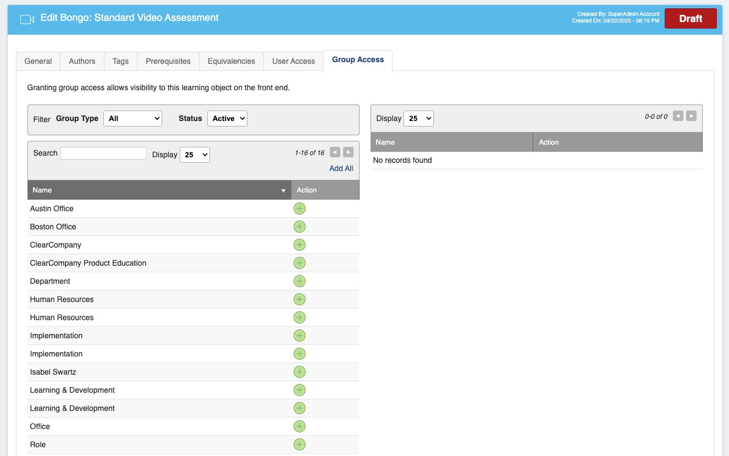Click the plus icon in the Office row
This screenshot has height=456, width=729.
point(300,426)
